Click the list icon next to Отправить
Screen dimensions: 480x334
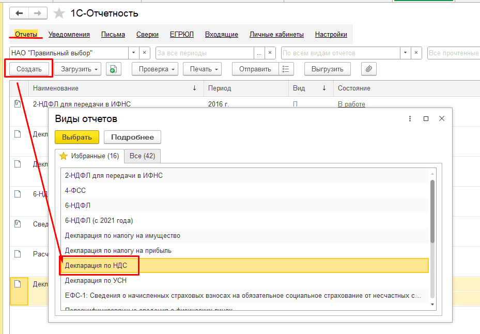[x=286, y=69]
